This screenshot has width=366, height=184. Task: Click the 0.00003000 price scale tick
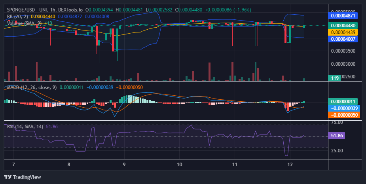(343, 64)
